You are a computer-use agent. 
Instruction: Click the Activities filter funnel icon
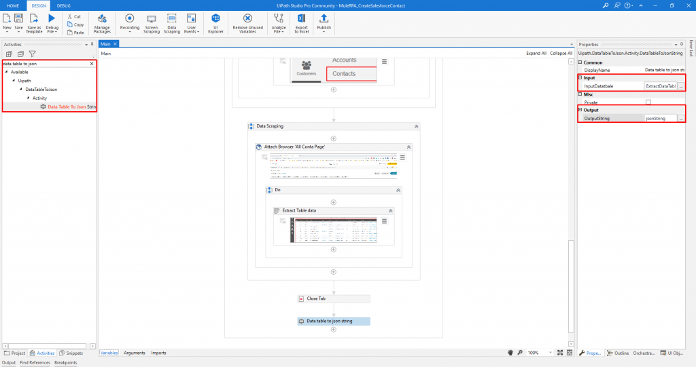click(33, 54)
